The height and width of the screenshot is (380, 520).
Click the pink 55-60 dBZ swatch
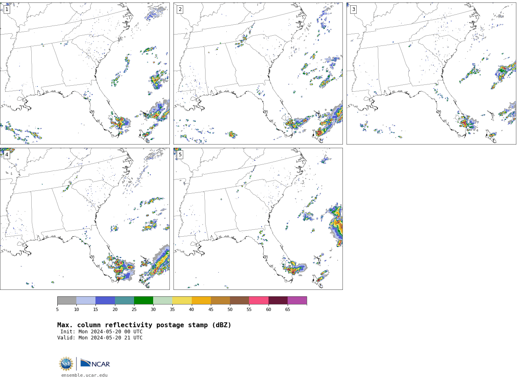tap(259, 300)
